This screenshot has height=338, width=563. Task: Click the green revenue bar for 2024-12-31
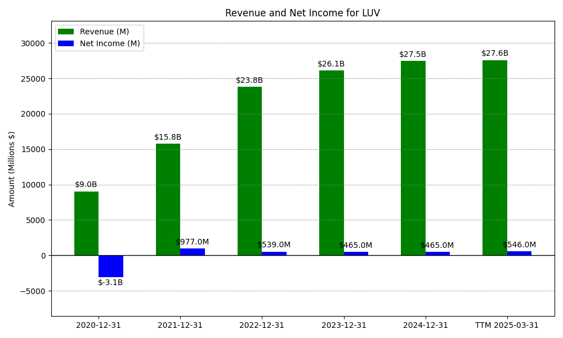(x=413, y=158)
